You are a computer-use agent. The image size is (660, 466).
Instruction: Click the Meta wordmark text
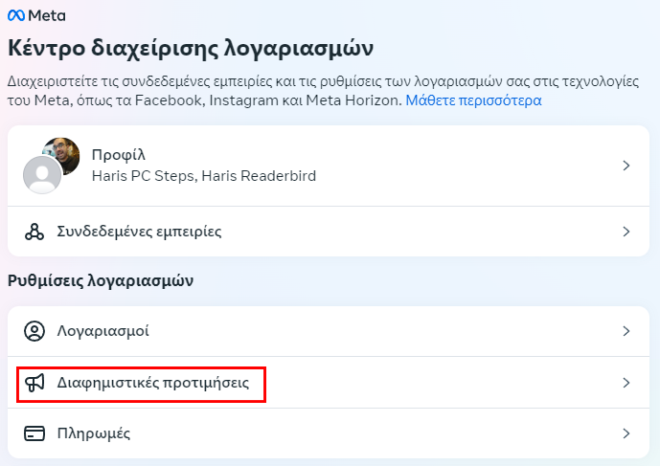pyautogui.click(x=47, y=16)
